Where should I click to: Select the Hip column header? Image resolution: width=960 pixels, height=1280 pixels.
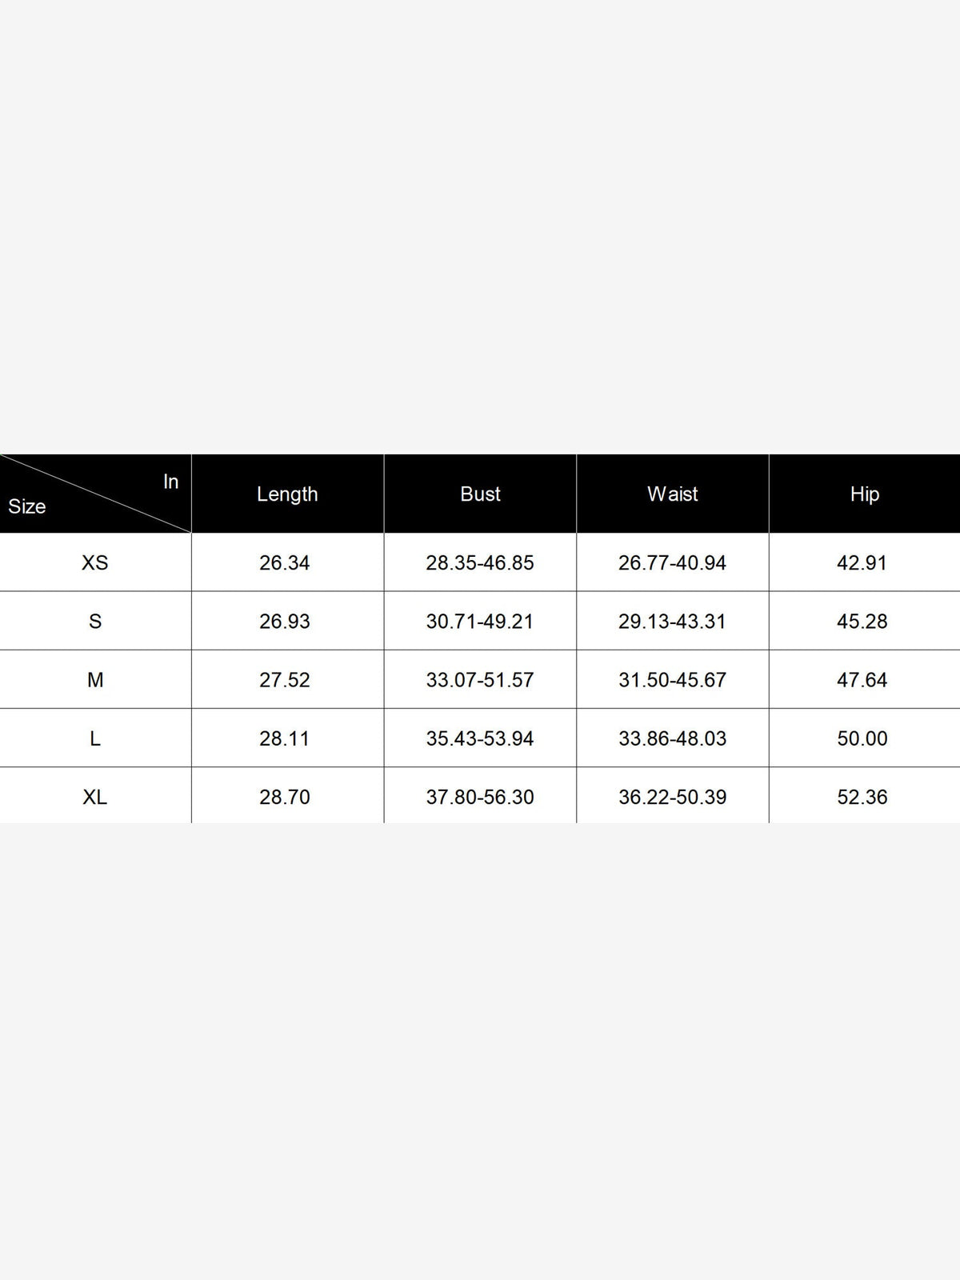(865, 494)
